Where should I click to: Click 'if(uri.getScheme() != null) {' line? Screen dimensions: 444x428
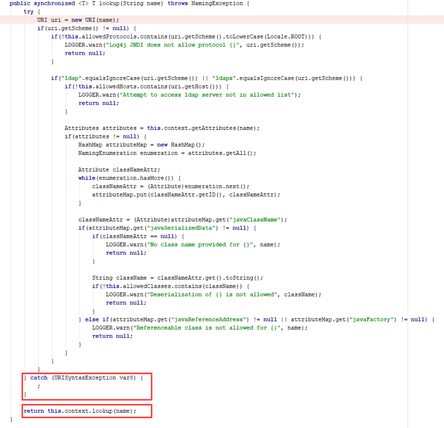point(87,28)
